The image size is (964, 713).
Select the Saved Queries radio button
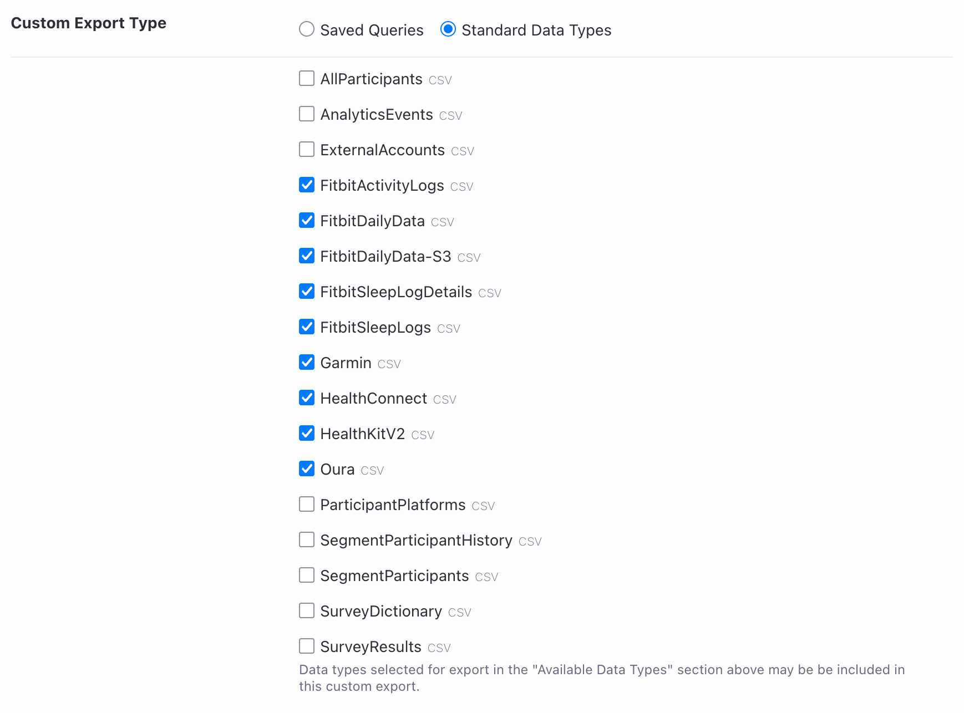pos(307,29)
